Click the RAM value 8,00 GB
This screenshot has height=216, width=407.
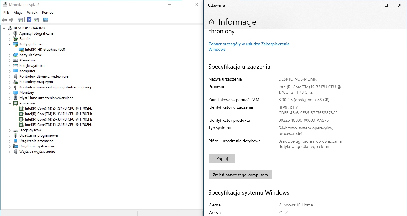click(x=304, y=100)
